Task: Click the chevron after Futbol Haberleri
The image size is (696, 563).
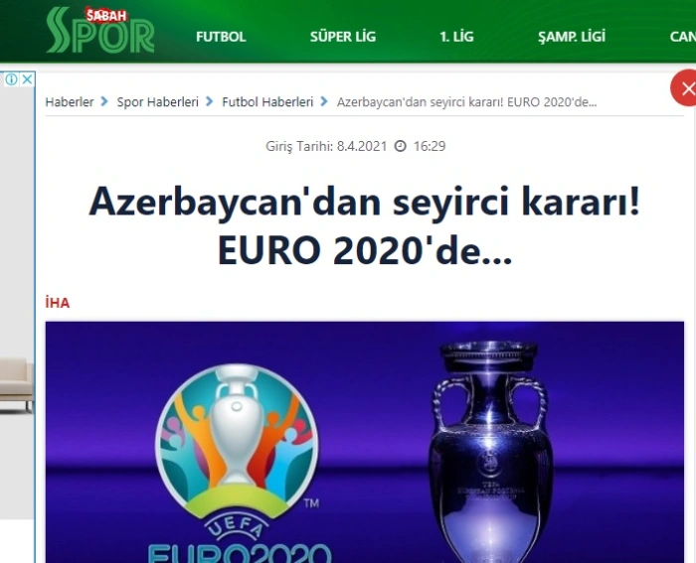Action: point(324,101)
